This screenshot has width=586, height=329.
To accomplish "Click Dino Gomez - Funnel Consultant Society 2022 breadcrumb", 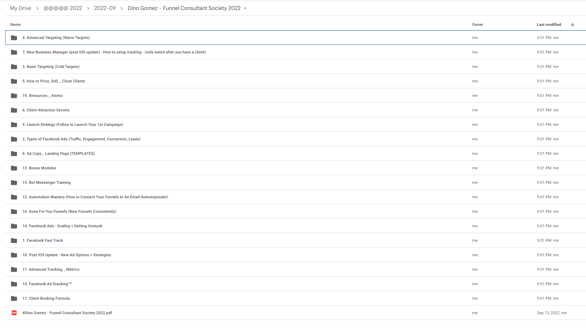I will pyautogui.click(x=184, y=8).
